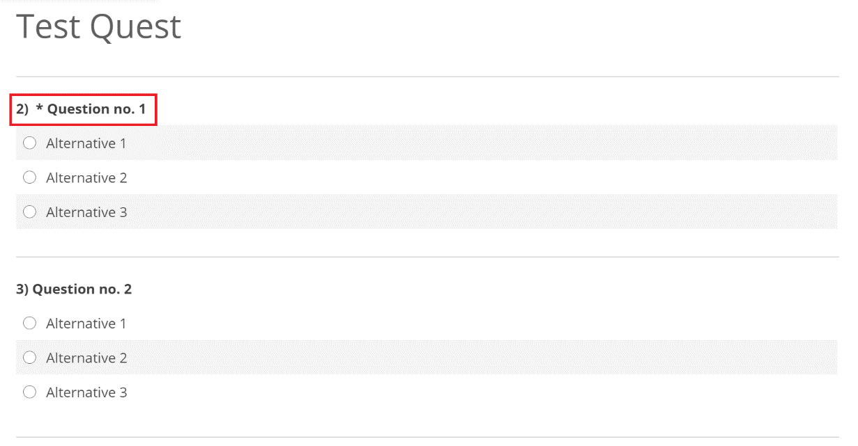This screenshot has width=858, height=446.
Task: Click the empty shaded row area beside Alternative 2, Question no. 2
Action: pyautogui.click(x=482, y=358)
